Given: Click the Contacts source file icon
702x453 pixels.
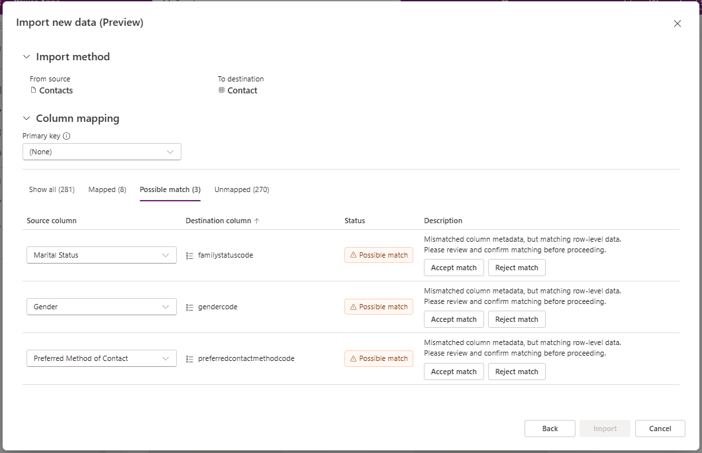Looking at the screenshot, I should point(34,91).
